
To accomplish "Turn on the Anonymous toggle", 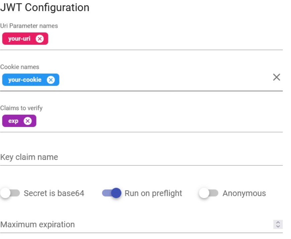I will (208, 193).
